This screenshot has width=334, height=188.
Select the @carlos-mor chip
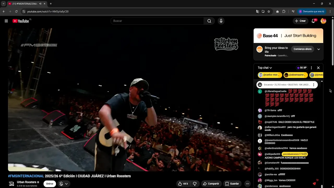pos(270,75)
